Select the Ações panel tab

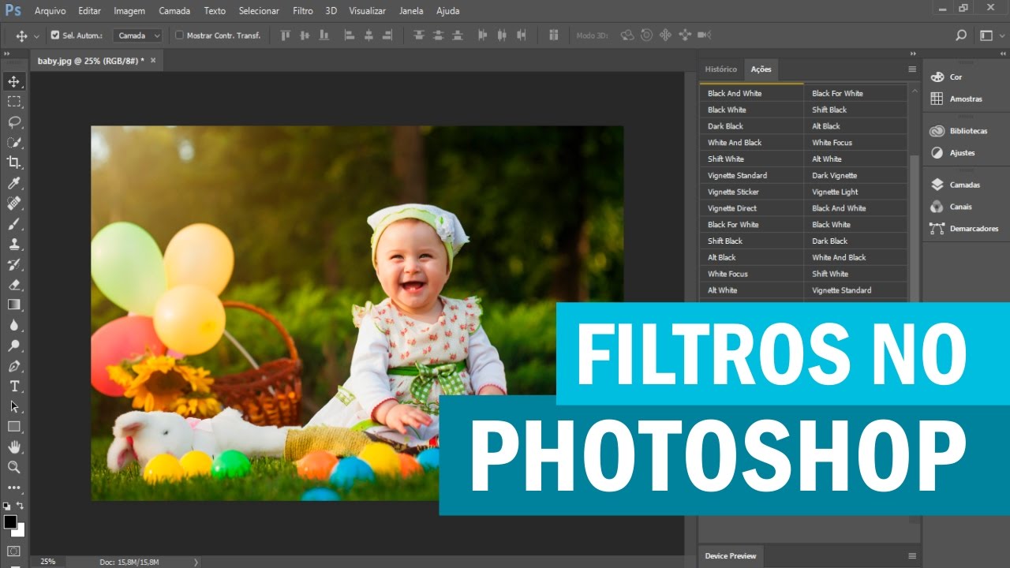pos(761,69)
